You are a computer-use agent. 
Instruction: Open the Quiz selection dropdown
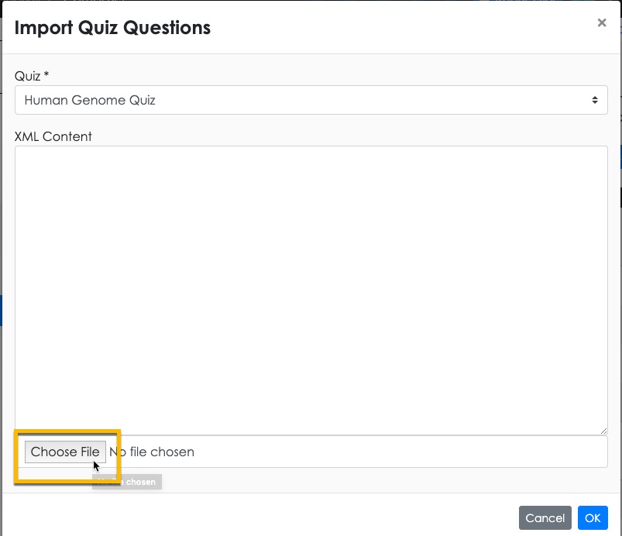click(x=311, y=100)
